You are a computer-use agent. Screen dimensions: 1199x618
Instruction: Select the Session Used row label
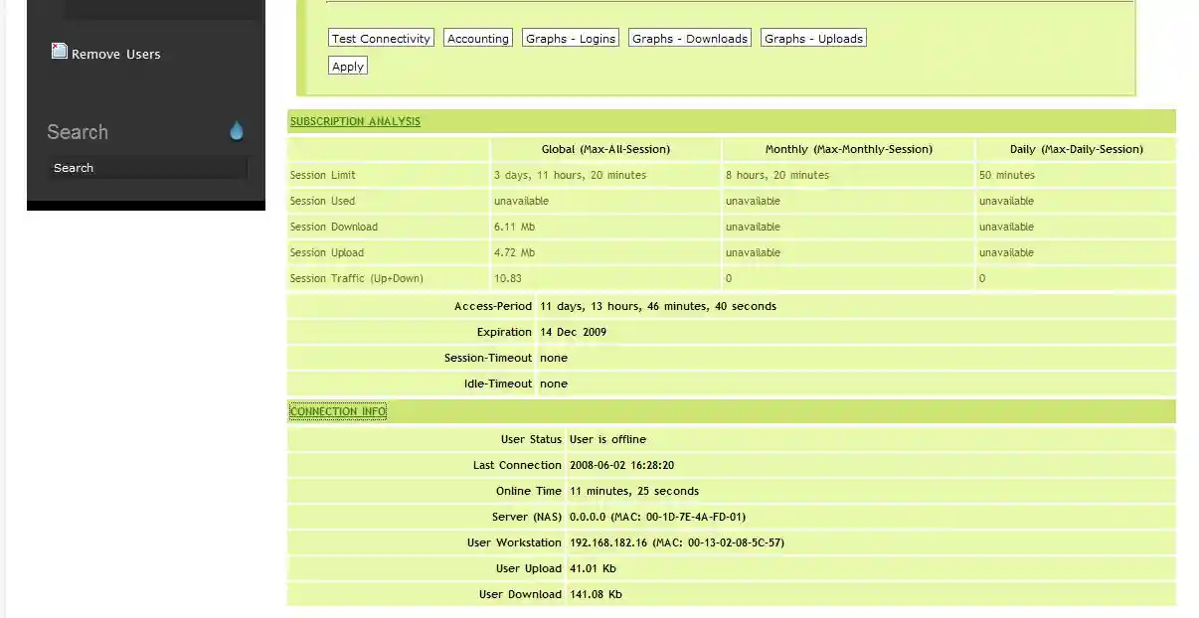point(322,201)
